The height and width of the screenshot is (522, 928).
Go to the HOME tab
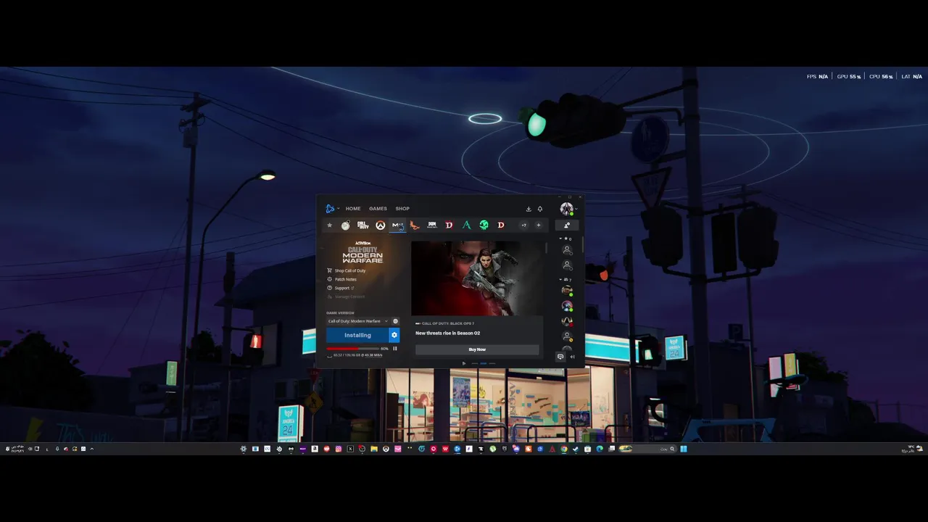(x=353, y=209)
